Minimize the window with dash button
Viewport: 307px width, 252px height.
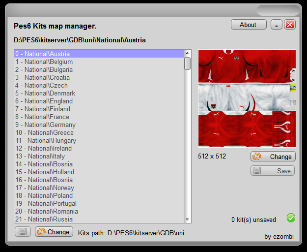point(276,25)
